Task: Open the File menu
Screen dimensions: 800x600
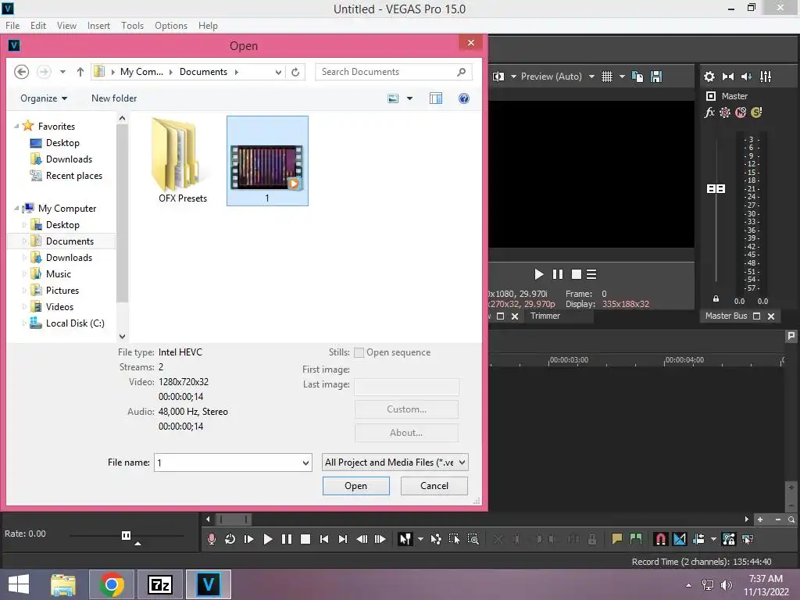Action: click(12, 26)
